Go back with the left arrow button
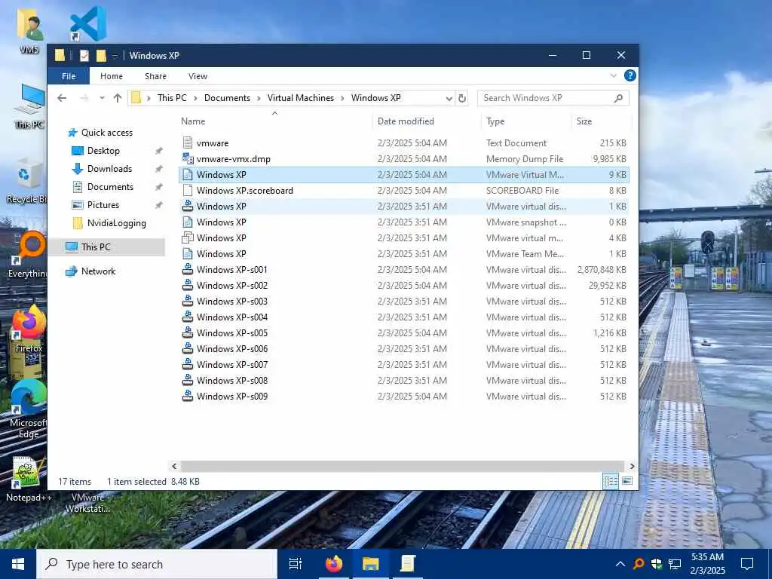Image resolution: width=772 pixels, height=579 pixels. (x=62, y=98)
